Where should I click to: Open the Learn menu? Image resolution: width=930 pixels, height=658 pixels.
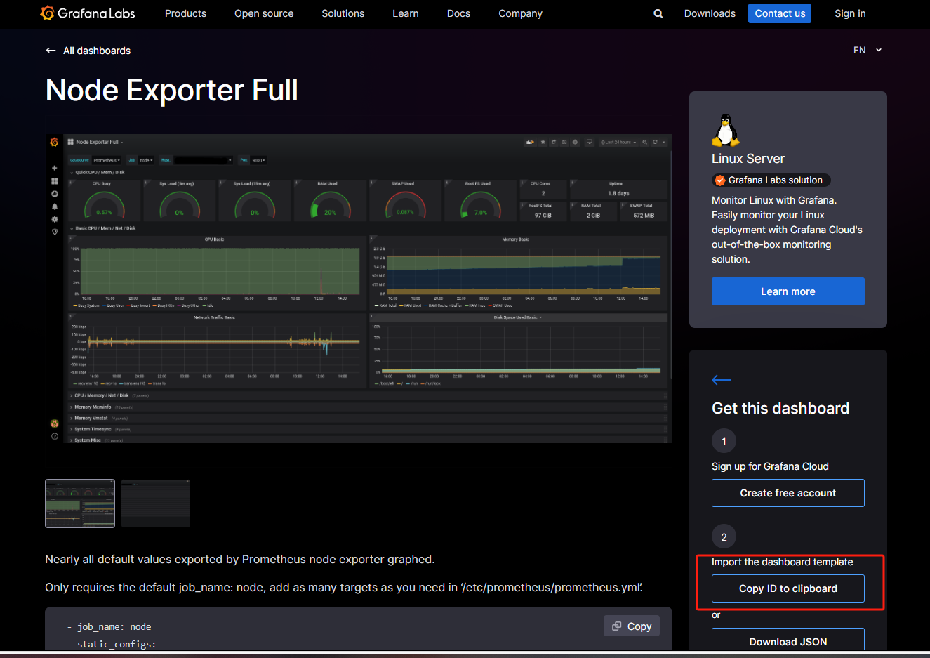[406, 13]
